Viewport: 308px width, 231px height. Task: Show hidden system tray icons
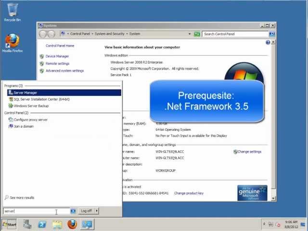pyautogui.click(x=264, y=224)
